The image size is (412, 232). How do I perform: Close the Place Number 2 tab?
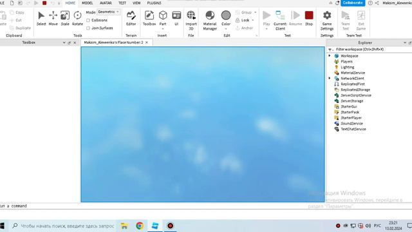click(147, 43)
